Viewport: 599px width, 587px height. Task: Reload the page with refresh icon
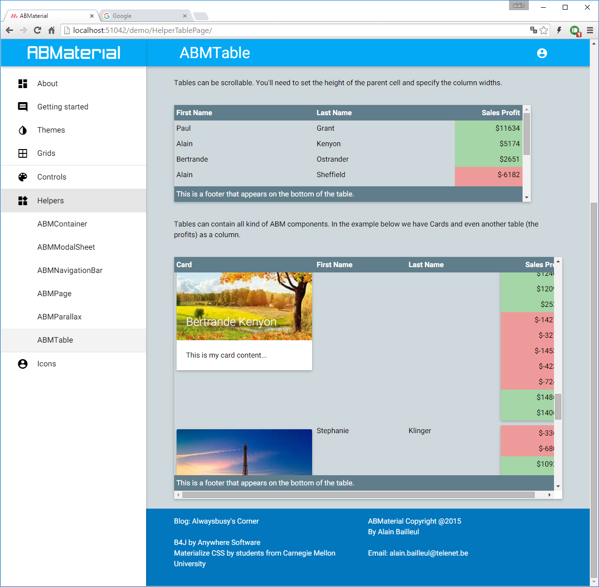tap(37, 30)
